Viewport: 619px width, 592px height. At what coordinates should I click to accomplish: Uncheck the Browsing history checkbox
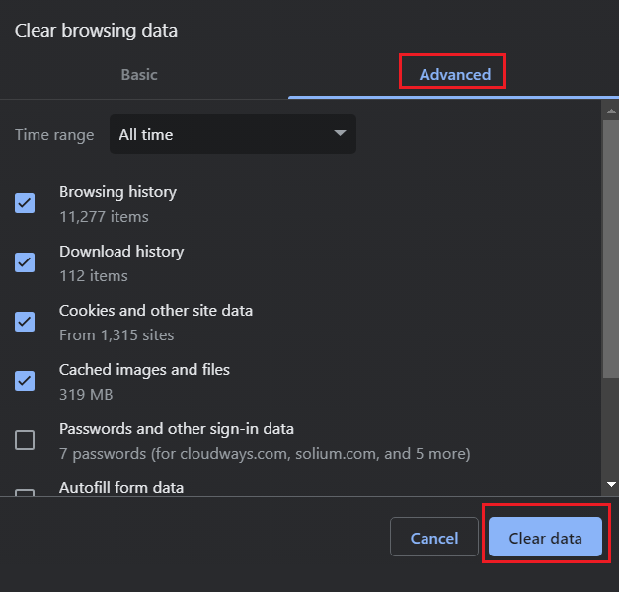tap(25, 203)
